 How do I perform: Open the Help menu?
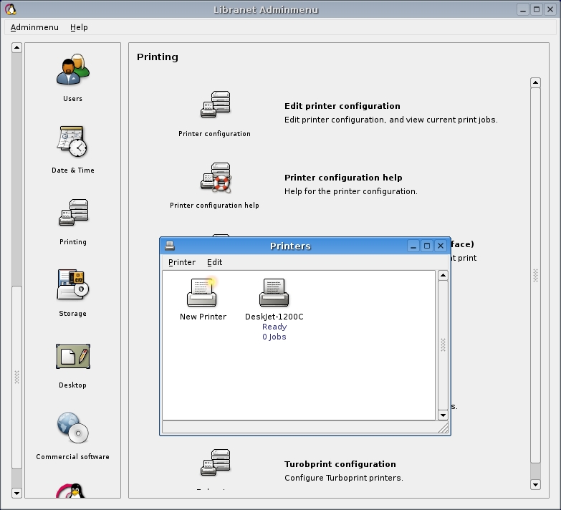(x=79, y=27)
